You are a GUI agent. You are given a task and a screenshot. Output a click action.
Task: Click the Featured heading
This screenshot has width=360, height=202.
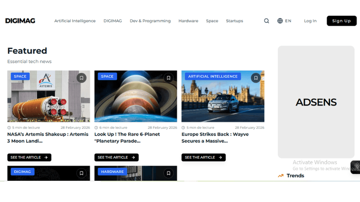(27, 51)
